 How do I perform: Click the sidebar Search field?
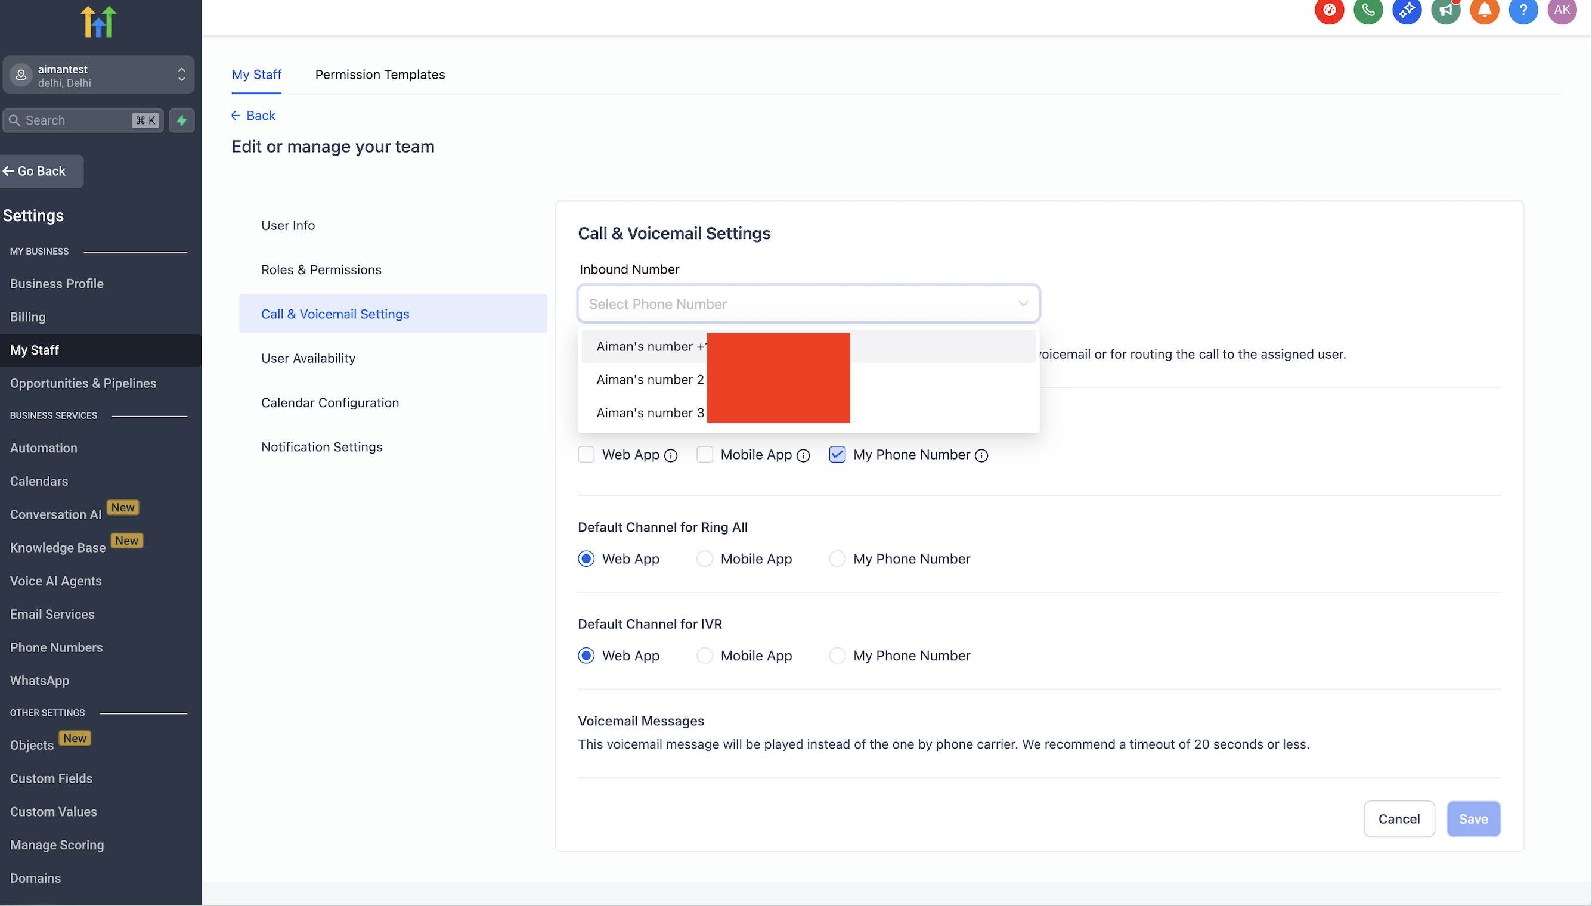(75, 121)
